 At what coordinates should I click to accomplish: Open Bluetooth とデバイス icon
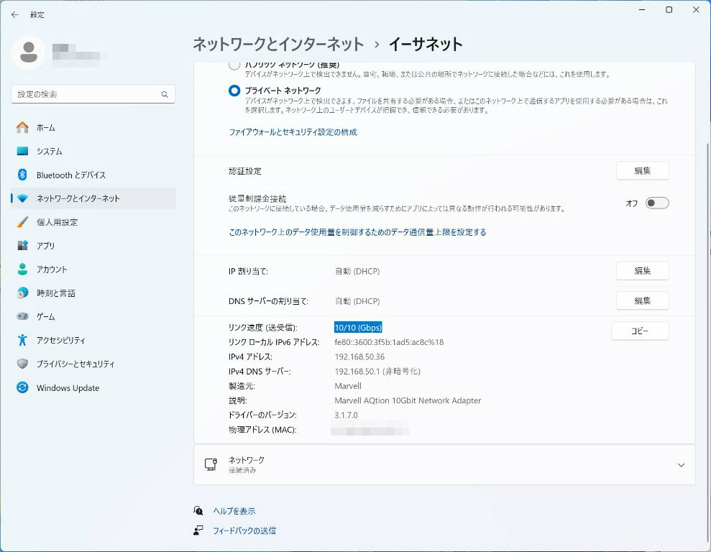pyautogui.click(x=23, y=175)
